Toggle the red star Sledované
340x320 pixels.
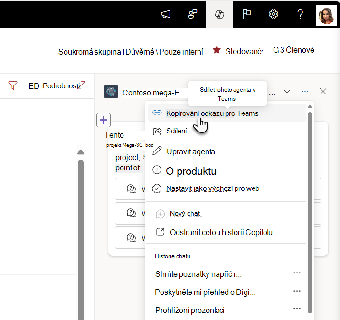[x=217, y=50]
